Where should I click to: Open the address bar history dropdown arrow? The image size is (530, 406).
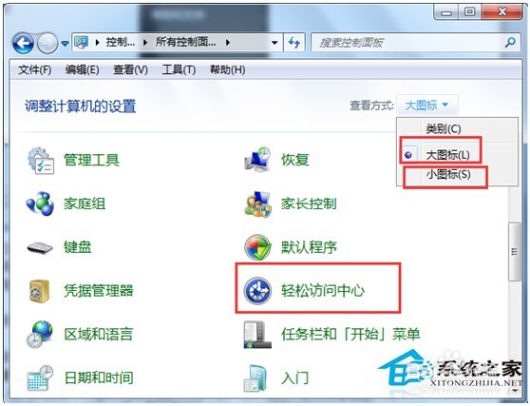(274, 43)
